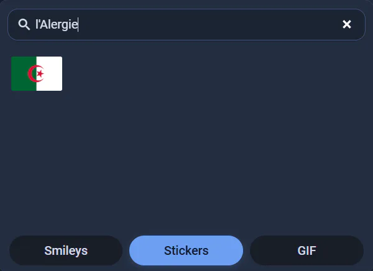This screenshot has width=373, height=271.
Task: Switch to the Smileys tab
Action: [66, 250]
